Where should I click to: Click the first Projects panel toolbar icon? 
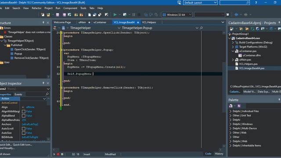231,29
